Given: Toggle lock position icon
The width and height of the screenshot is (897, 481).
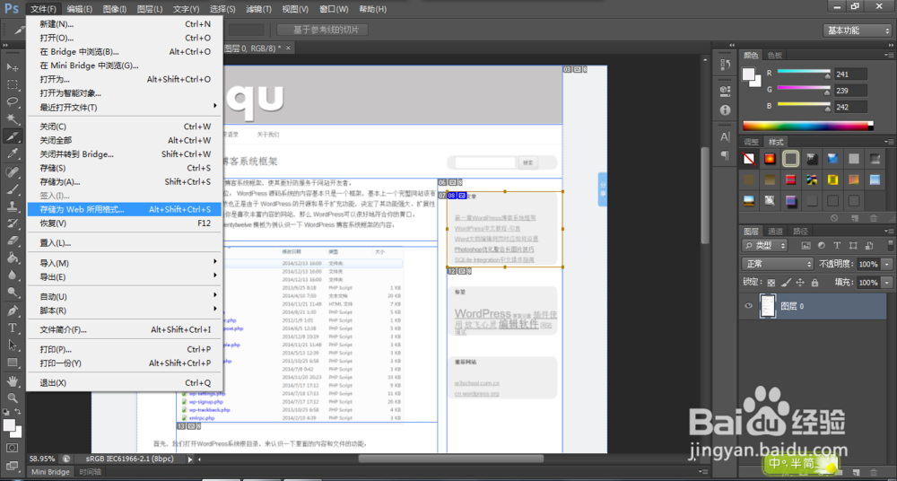Looking at the screenshot, I should [x=800, y=283].
